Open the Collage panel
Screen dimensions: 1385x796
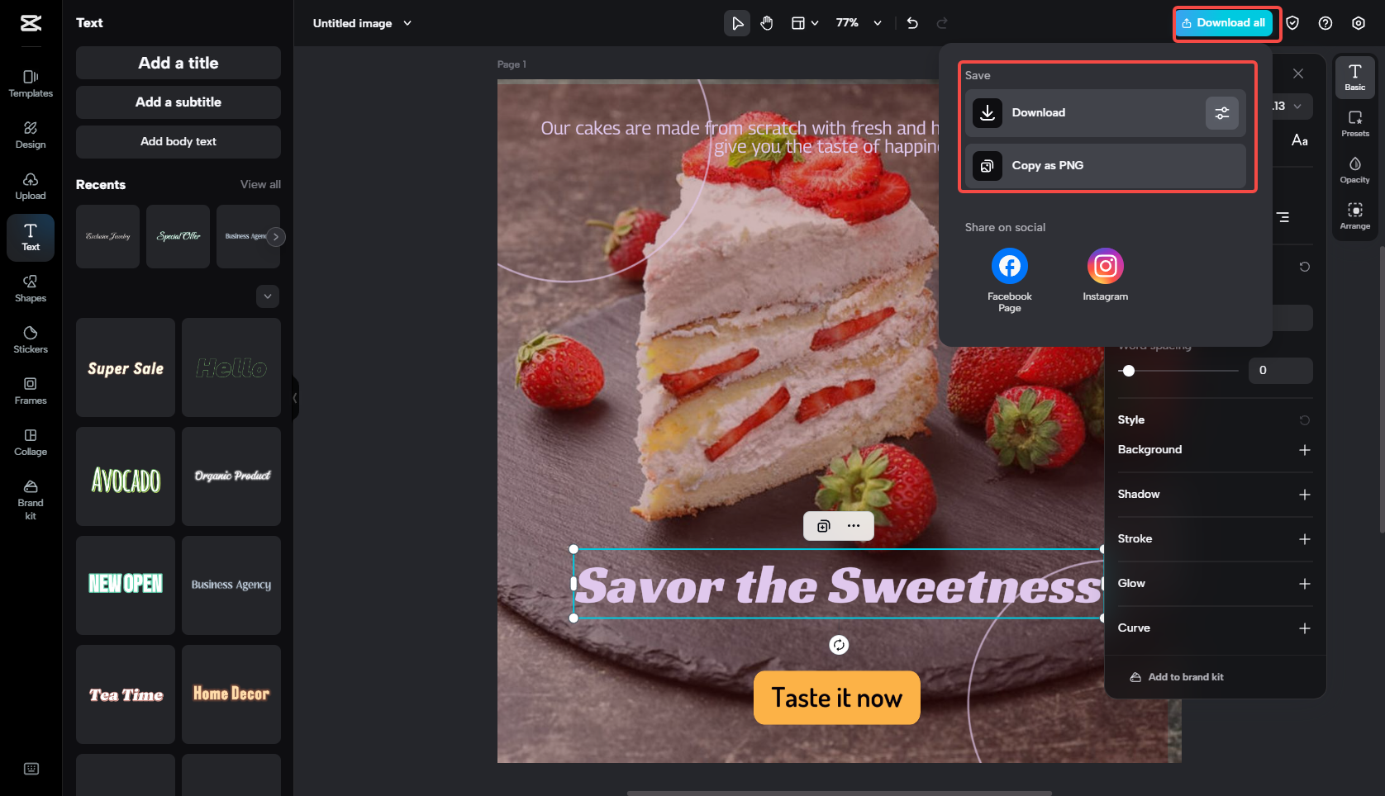pos(31,443)
